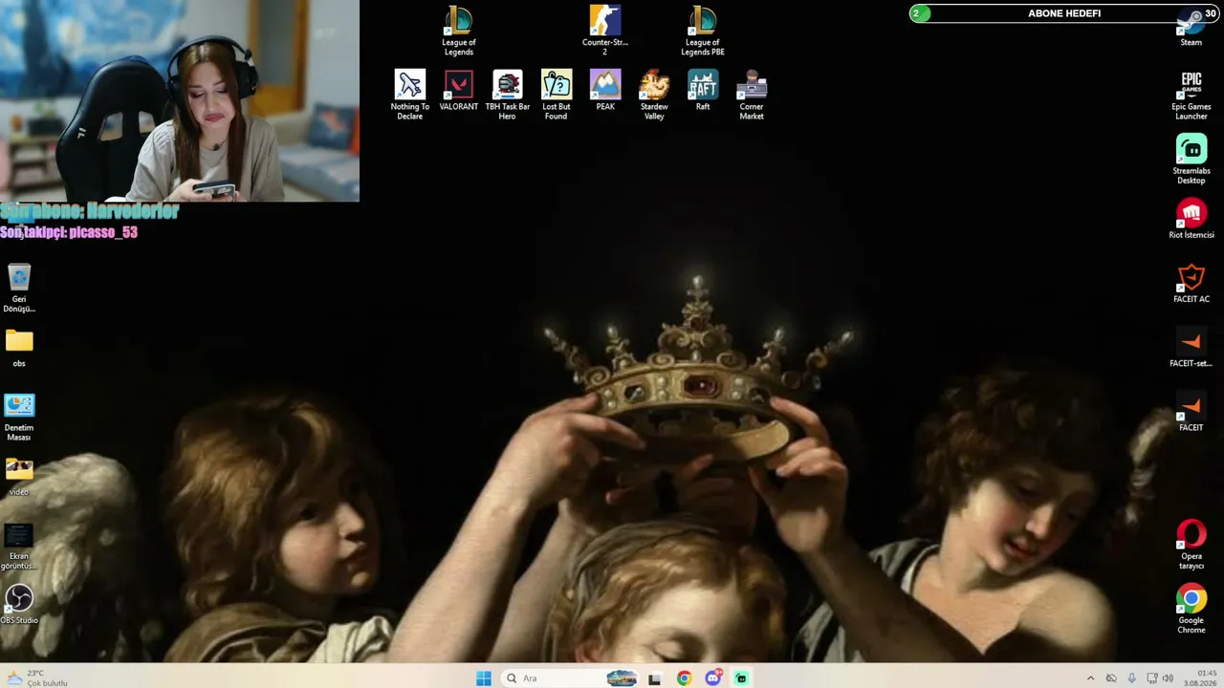Select the Geri Dönüşüm recycle bin icon
Screen dimensions: 1224x688
tap(19, 288)
